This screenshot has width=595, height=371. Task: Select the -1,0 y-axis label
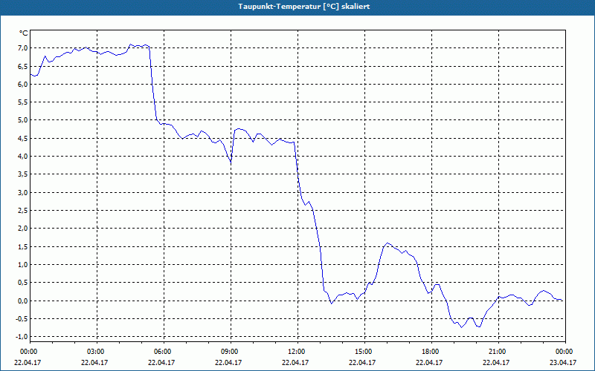[x=22, y=337]
